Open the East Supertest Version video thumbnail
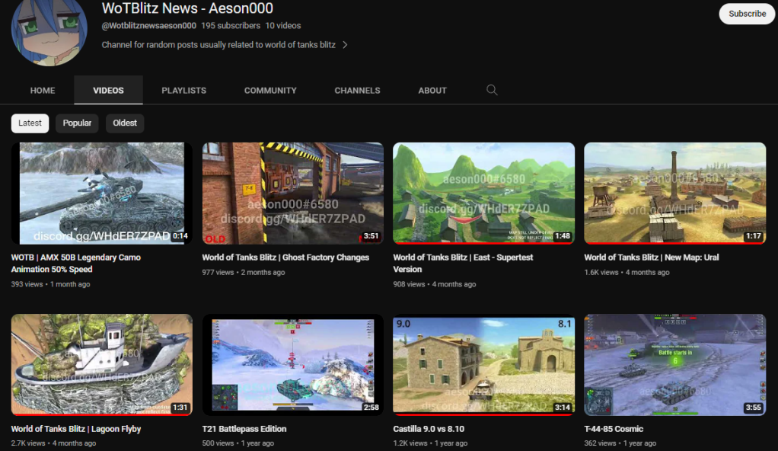 tap(483, 194)
